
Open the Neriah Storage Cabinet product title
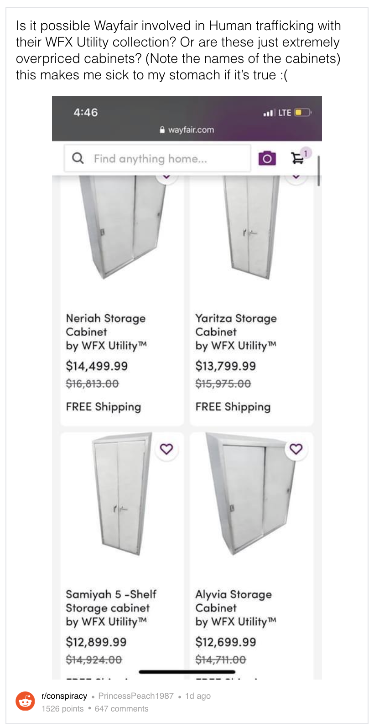coord(105,325)
